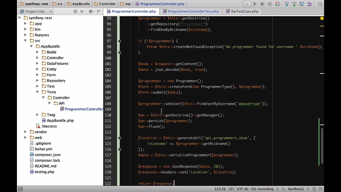Collapse the Tests folder

[x=37, y=92]
